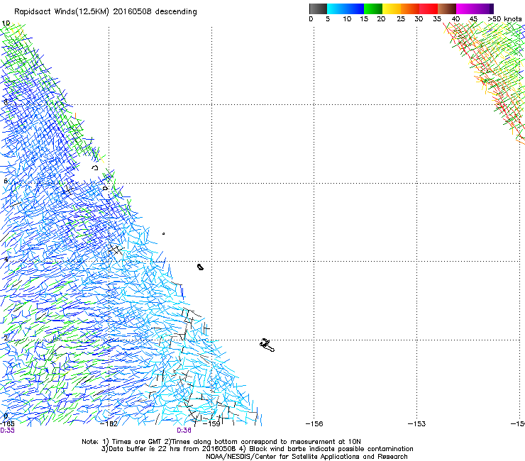Click the brown 35-40 knots color segment
This screenshot has width=525, height=461.
click(447, 9)
